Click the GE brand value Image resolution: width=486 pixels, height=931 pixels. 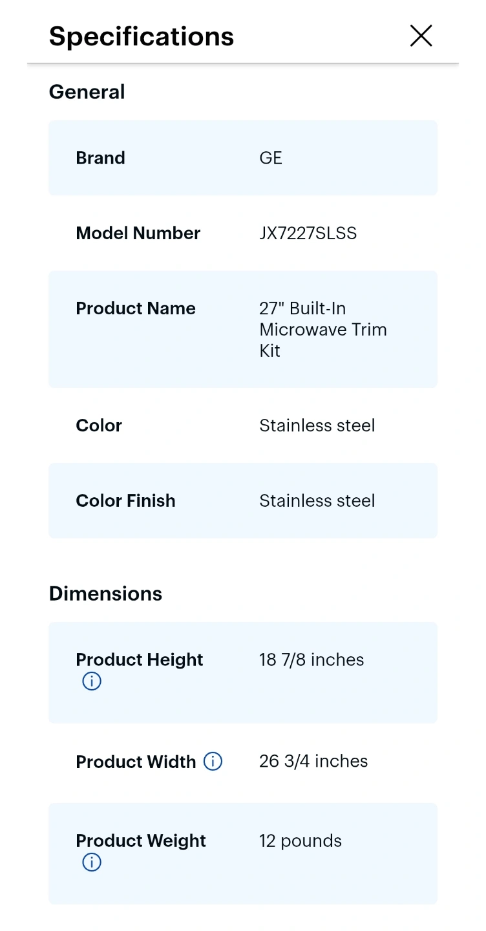click(x=271, y=158)
